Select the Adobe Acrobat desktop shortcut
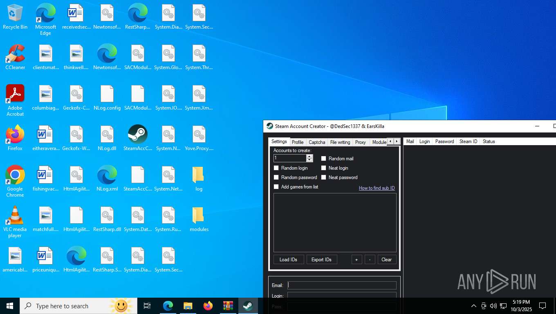This screenshot has height=314, width=556. click(15, 101)
